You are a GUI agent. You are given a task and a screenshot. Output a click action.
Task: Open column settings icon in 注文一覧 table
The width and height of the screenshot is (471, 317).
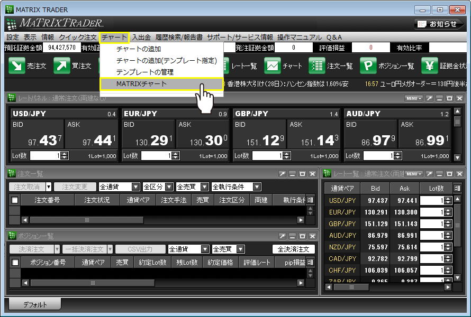tap(311, 200)
